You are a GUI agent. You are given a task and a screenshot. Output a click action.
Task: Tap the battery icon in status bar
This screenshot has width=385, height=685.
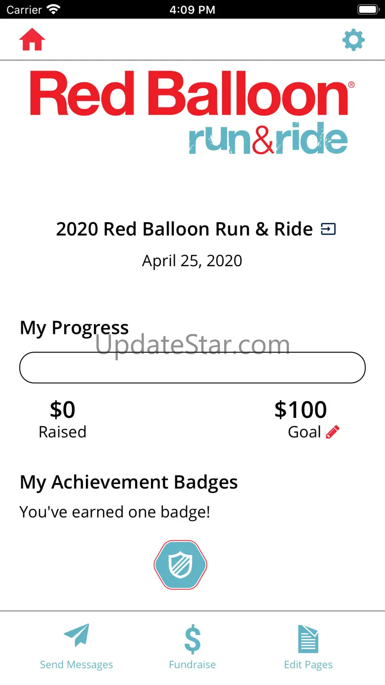pyautogui.click(x=367, y=9)
